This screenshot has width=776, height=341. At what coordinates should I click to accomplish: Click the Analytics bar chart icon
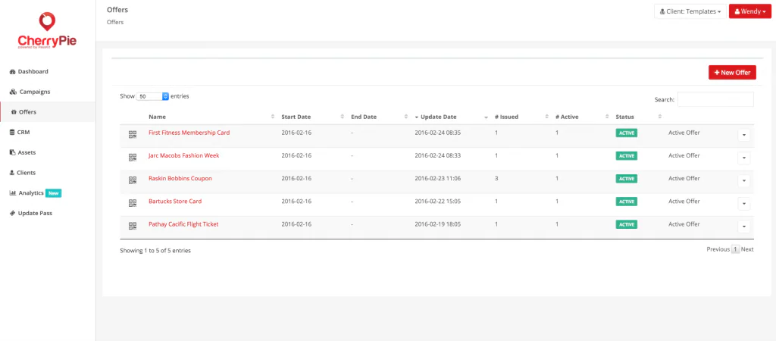click(13, 193)
